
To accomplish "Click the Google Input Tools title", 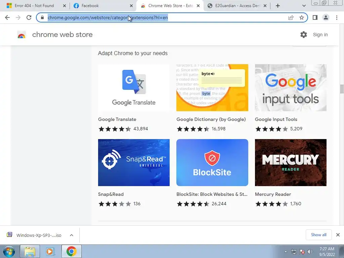I will (x=276, y=119).
